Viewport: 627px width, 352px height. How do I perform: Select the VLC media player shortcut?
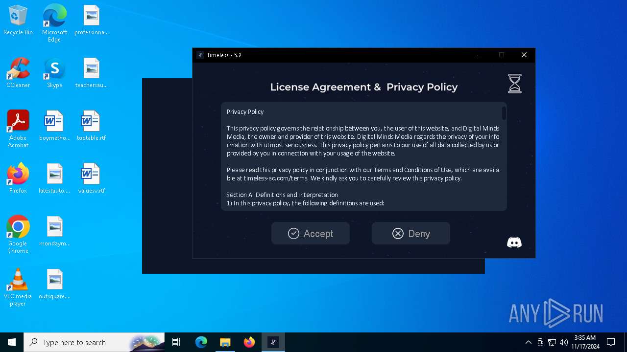(x=18, y=287)
